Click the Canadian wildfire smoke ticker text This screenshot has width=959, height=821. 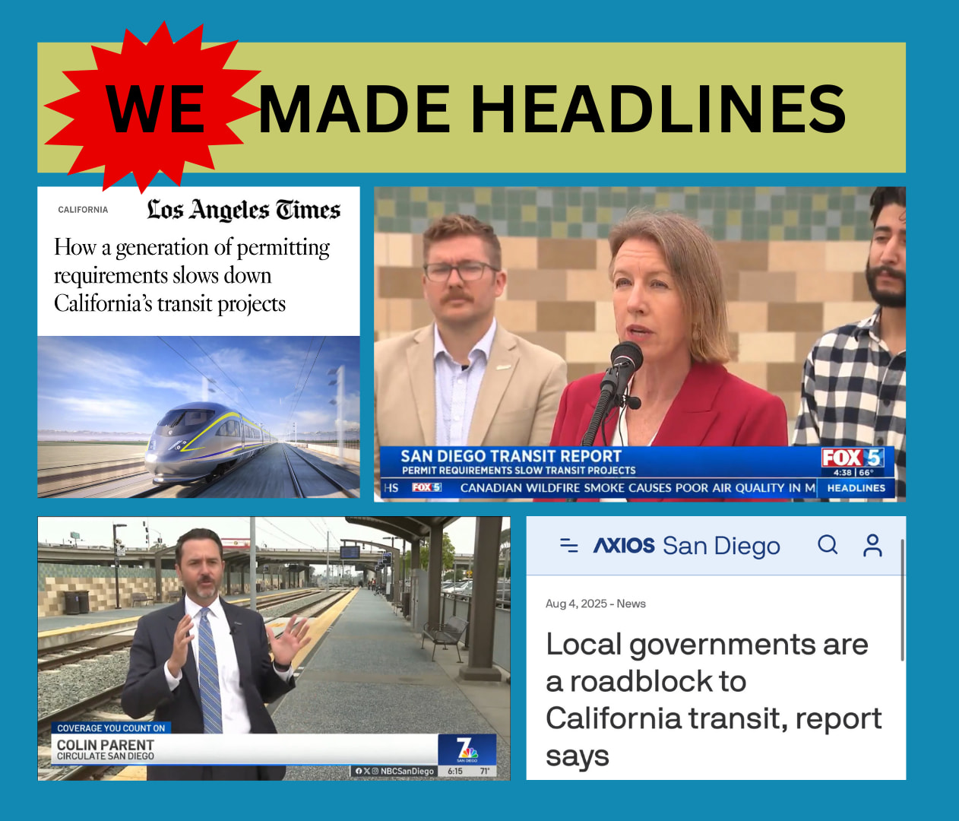pyautogui.click(x=638, y=488)
